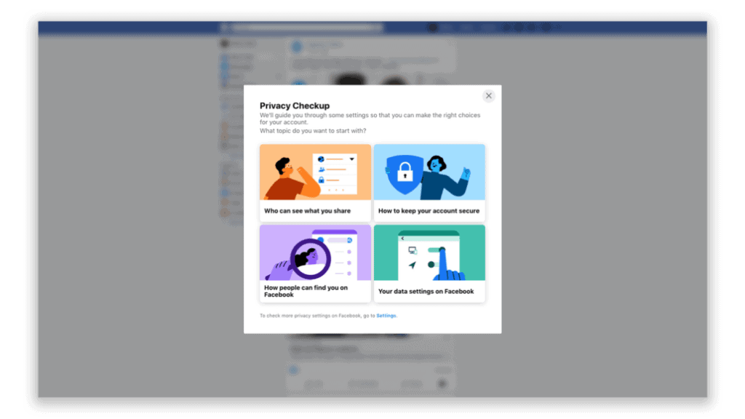Viewport: 745px width, 419px height.
Task: Click the monitor device icon in green card
Action: tap(412, 250)
